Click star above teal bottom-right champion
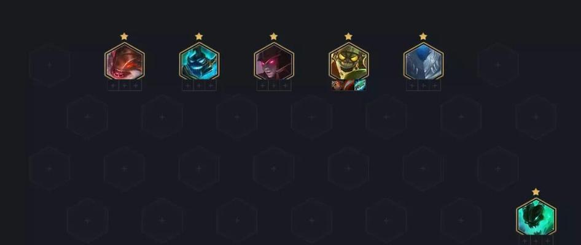Image resolution: width=581 pixels, height=245 pixels. point(536,192)
